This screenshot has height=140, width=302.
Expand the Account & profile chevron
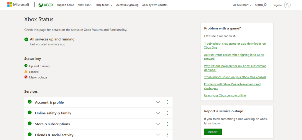158,102
